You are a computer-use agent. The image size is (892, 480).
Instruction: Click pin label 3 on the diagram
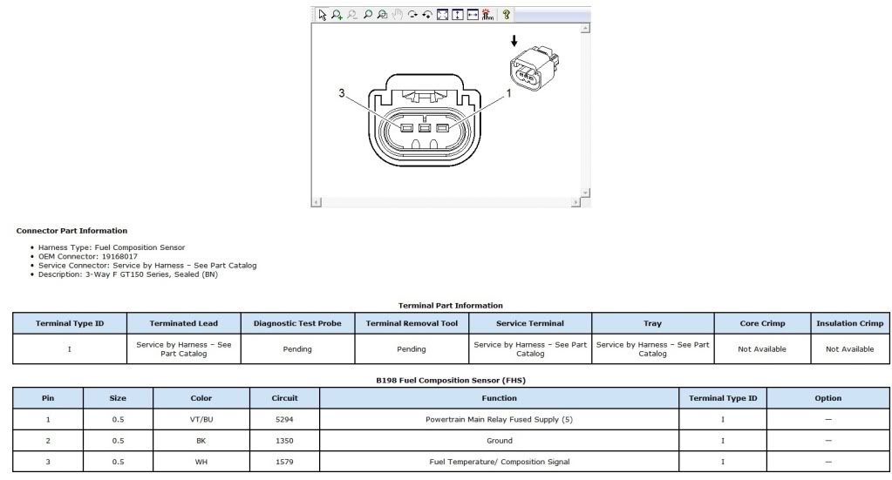341,92
